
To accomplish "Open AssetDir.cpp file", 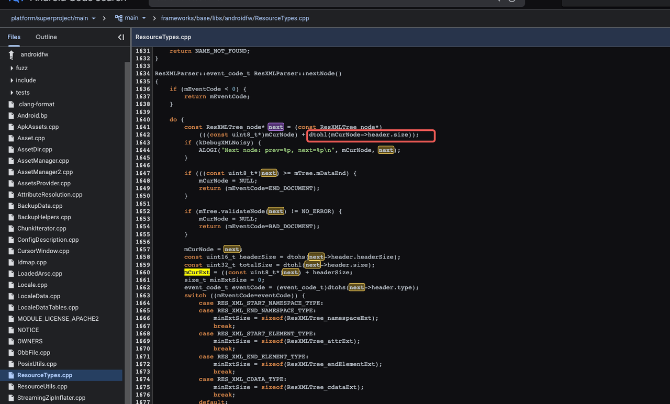I will coord(35,150).
